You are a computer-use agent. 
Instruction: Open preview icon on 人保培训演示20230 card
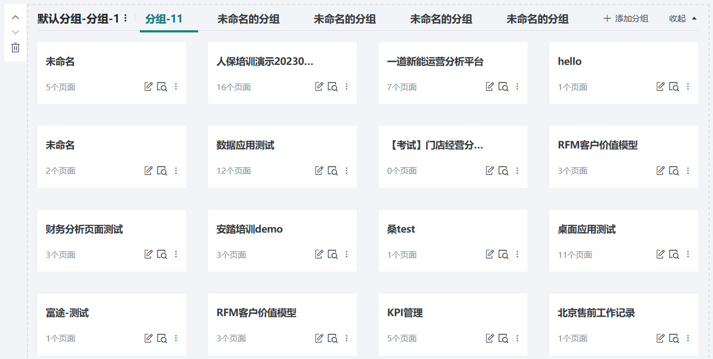pos(332,86)
